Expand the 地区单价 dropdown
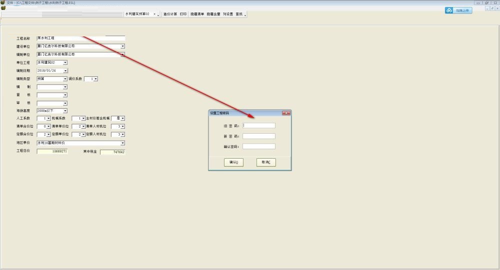Screen dimensions: 500x270 pos(122,143)
